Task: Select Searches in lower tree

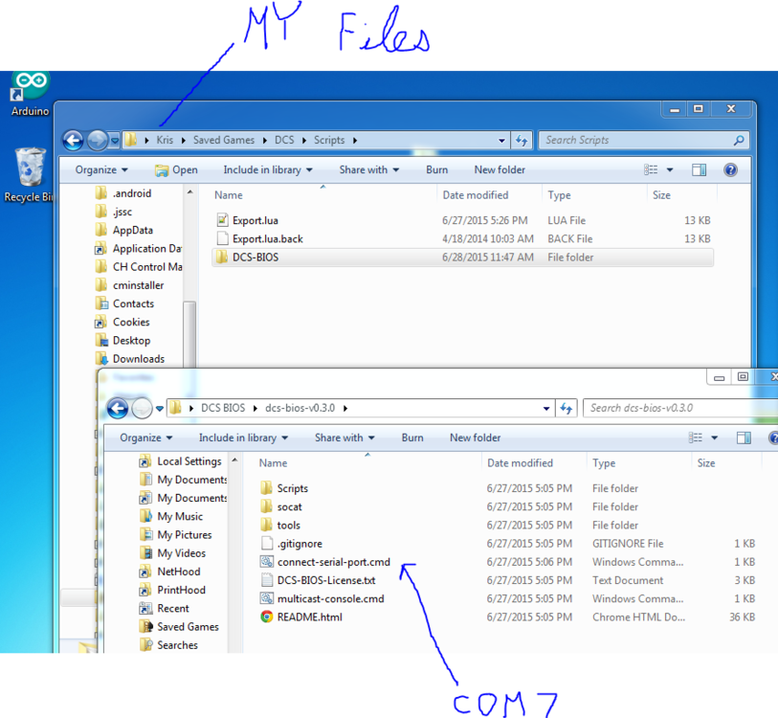Action: point(168,645)
